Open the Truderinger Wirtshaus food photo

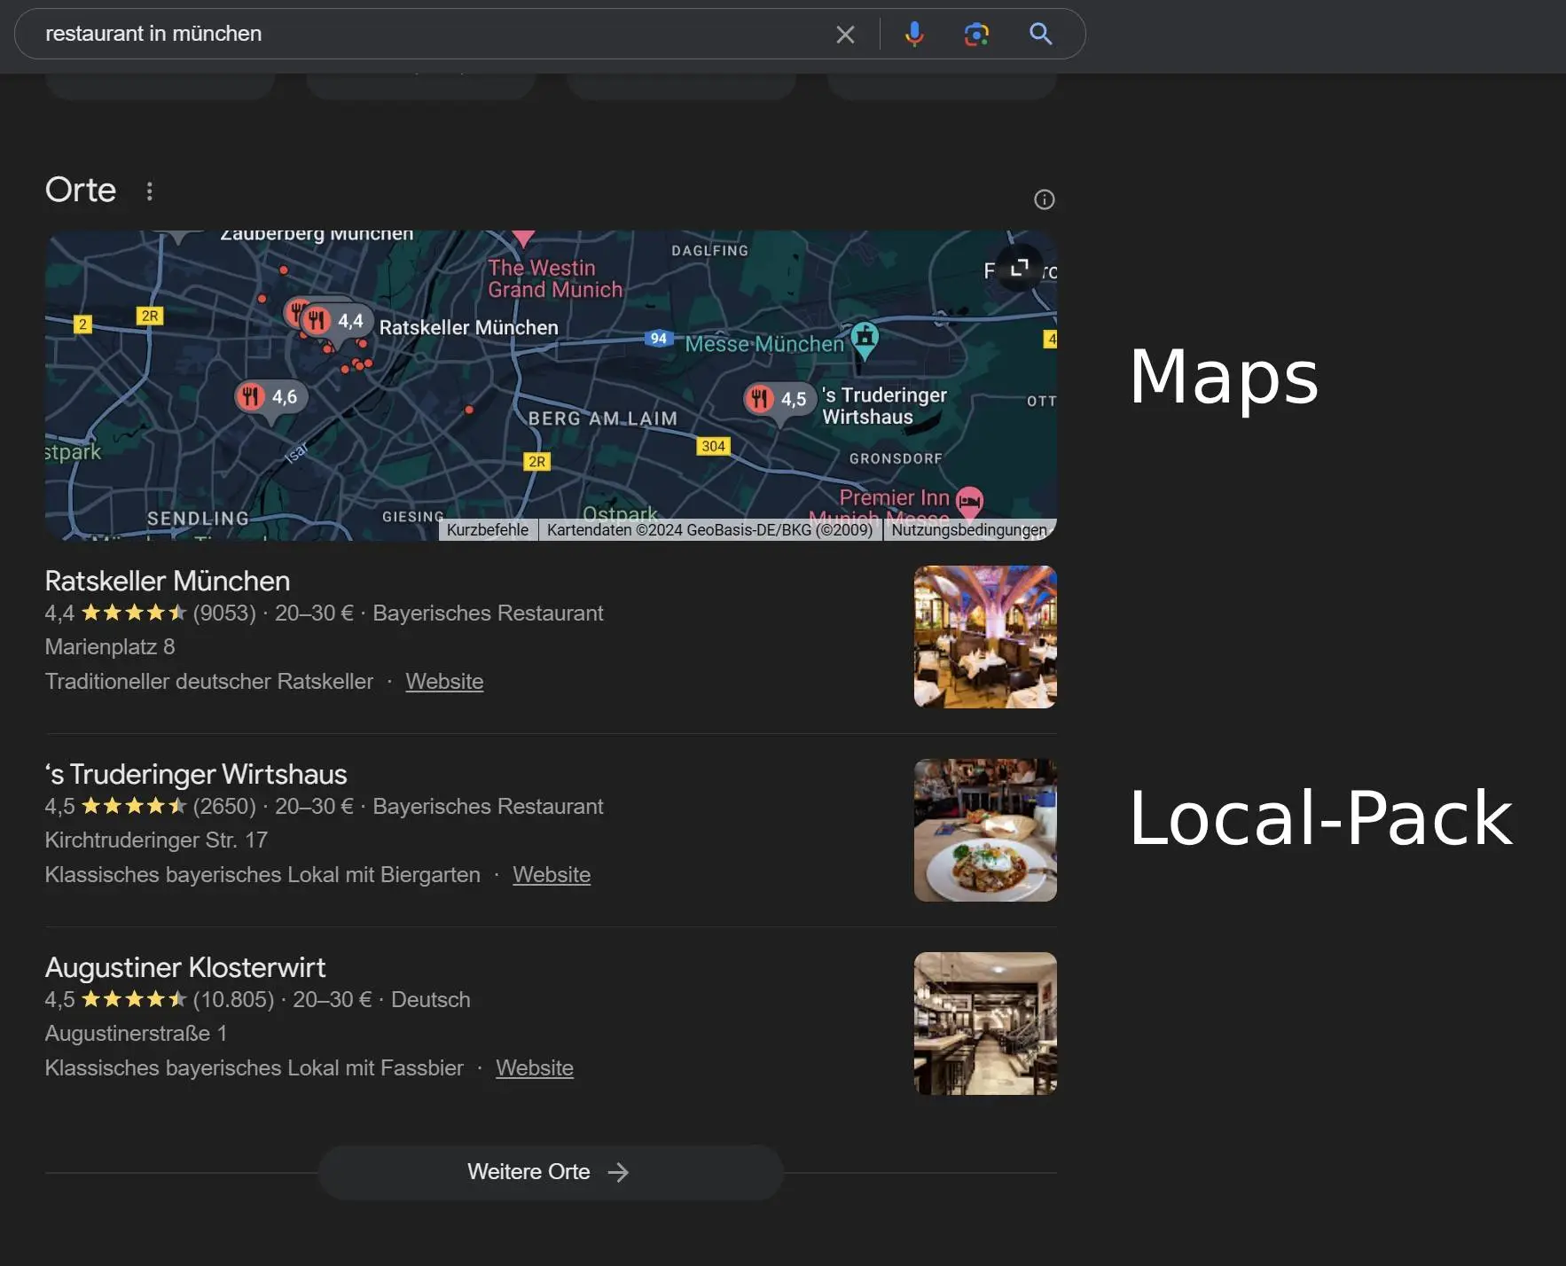(985, 830)
